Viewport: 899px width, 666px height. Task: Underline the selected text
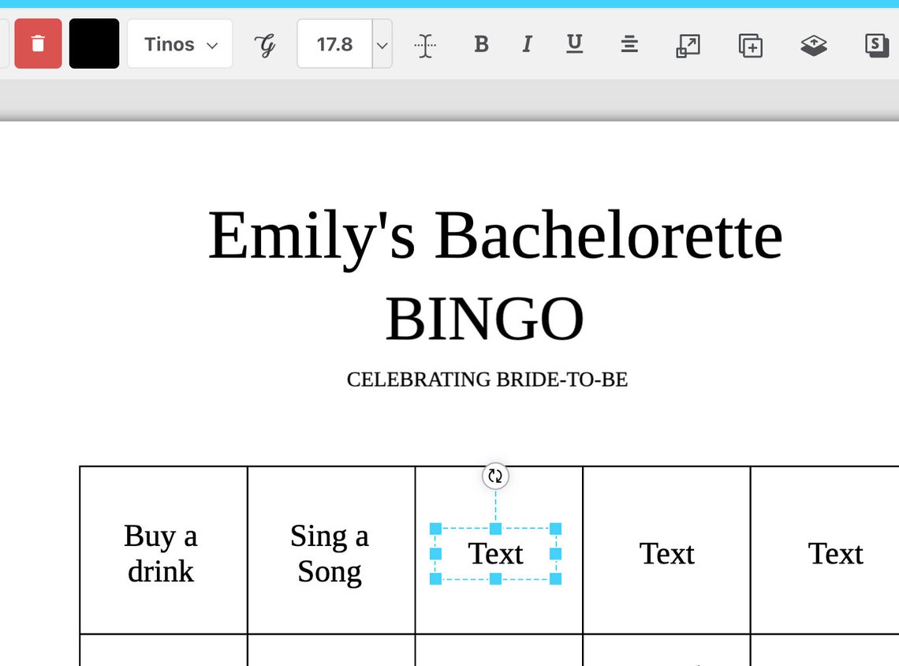coord(574,45)
